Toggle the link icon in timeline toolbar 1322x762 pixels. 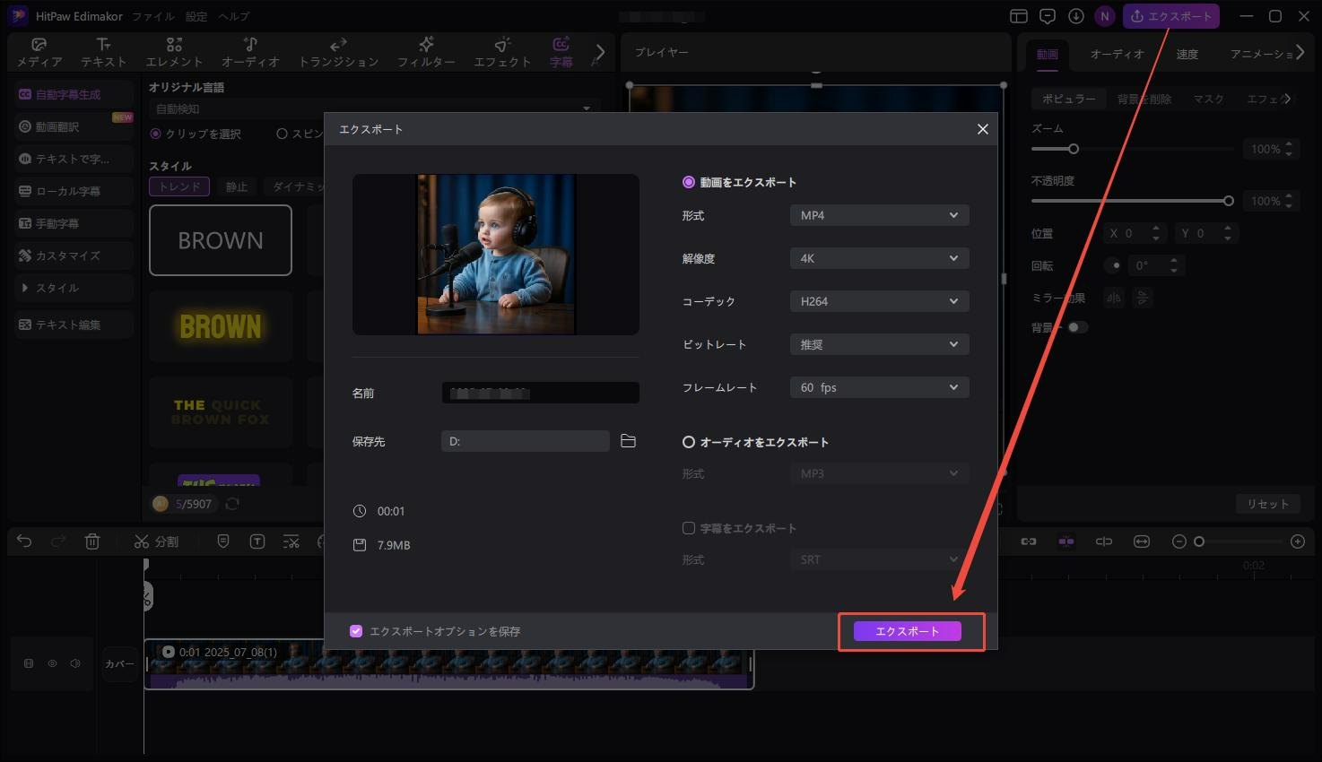1029,541
